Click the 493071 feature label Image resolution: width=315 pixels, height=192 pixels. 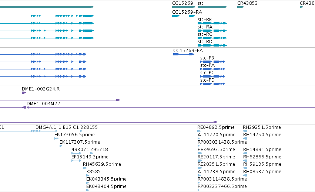point(80,149)
